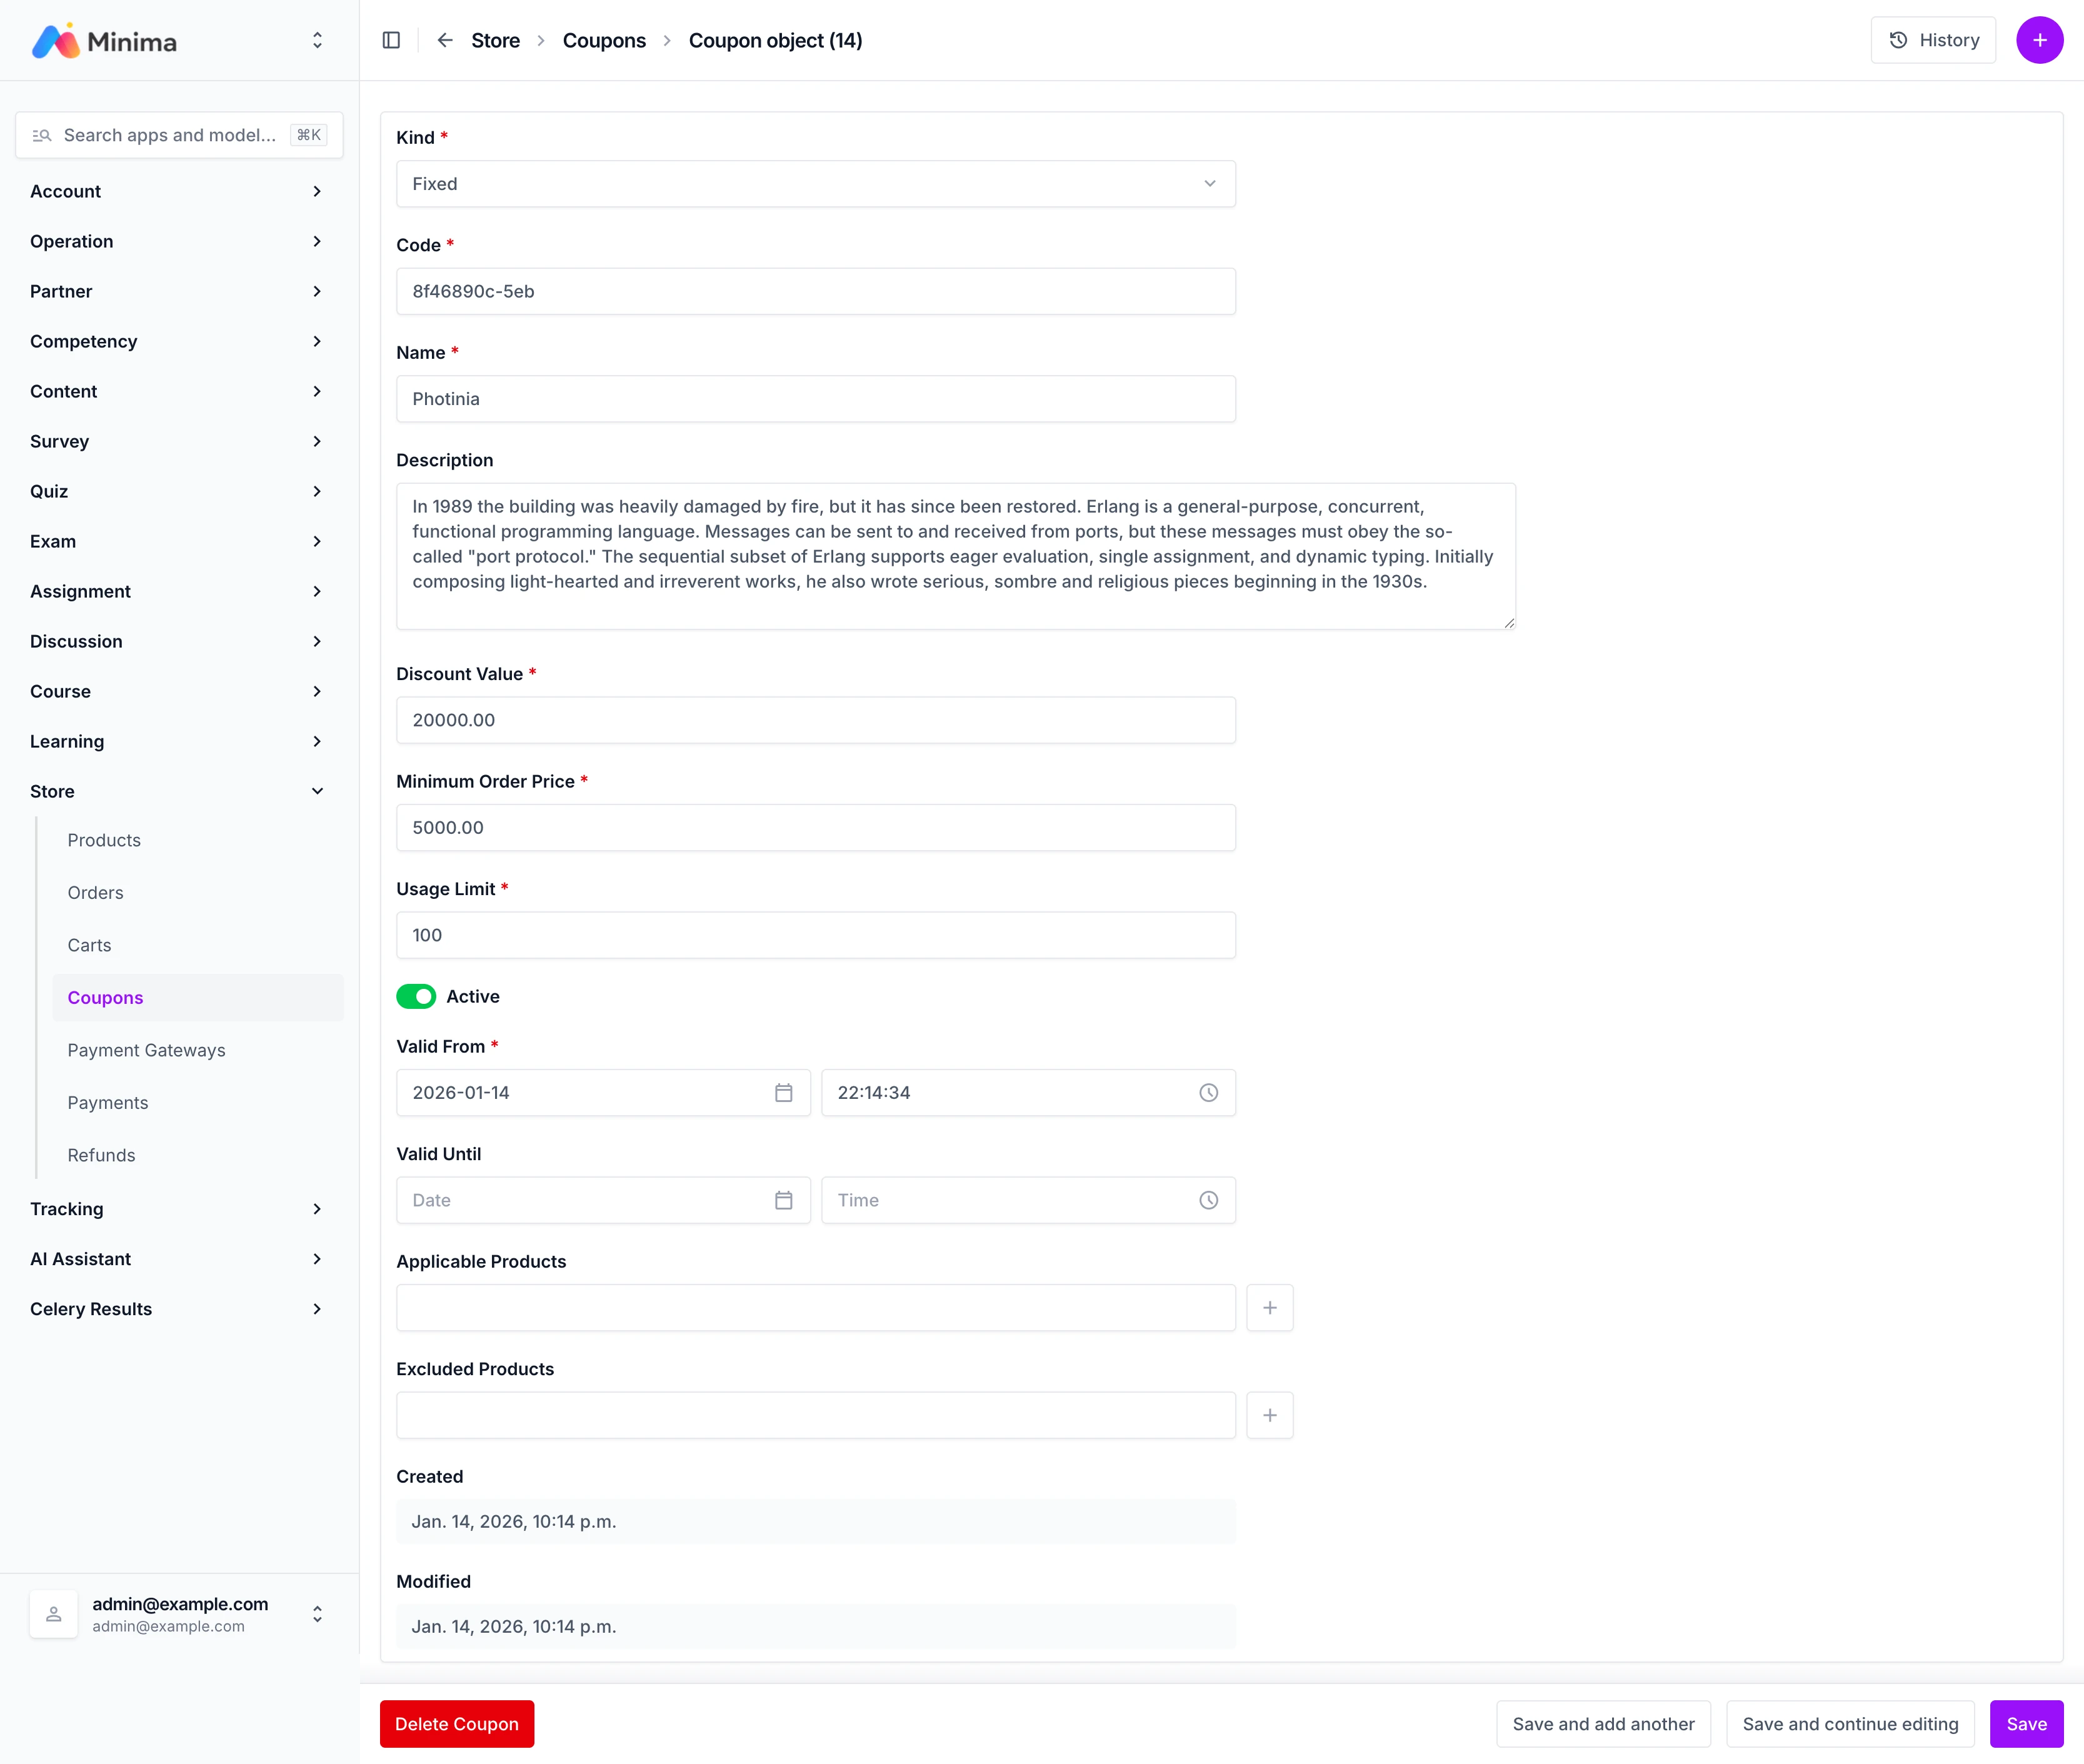Viewport: 2084px width, 1764px height.
Task: Disable the Active toggle switch
Action: [x=416, y=996]
